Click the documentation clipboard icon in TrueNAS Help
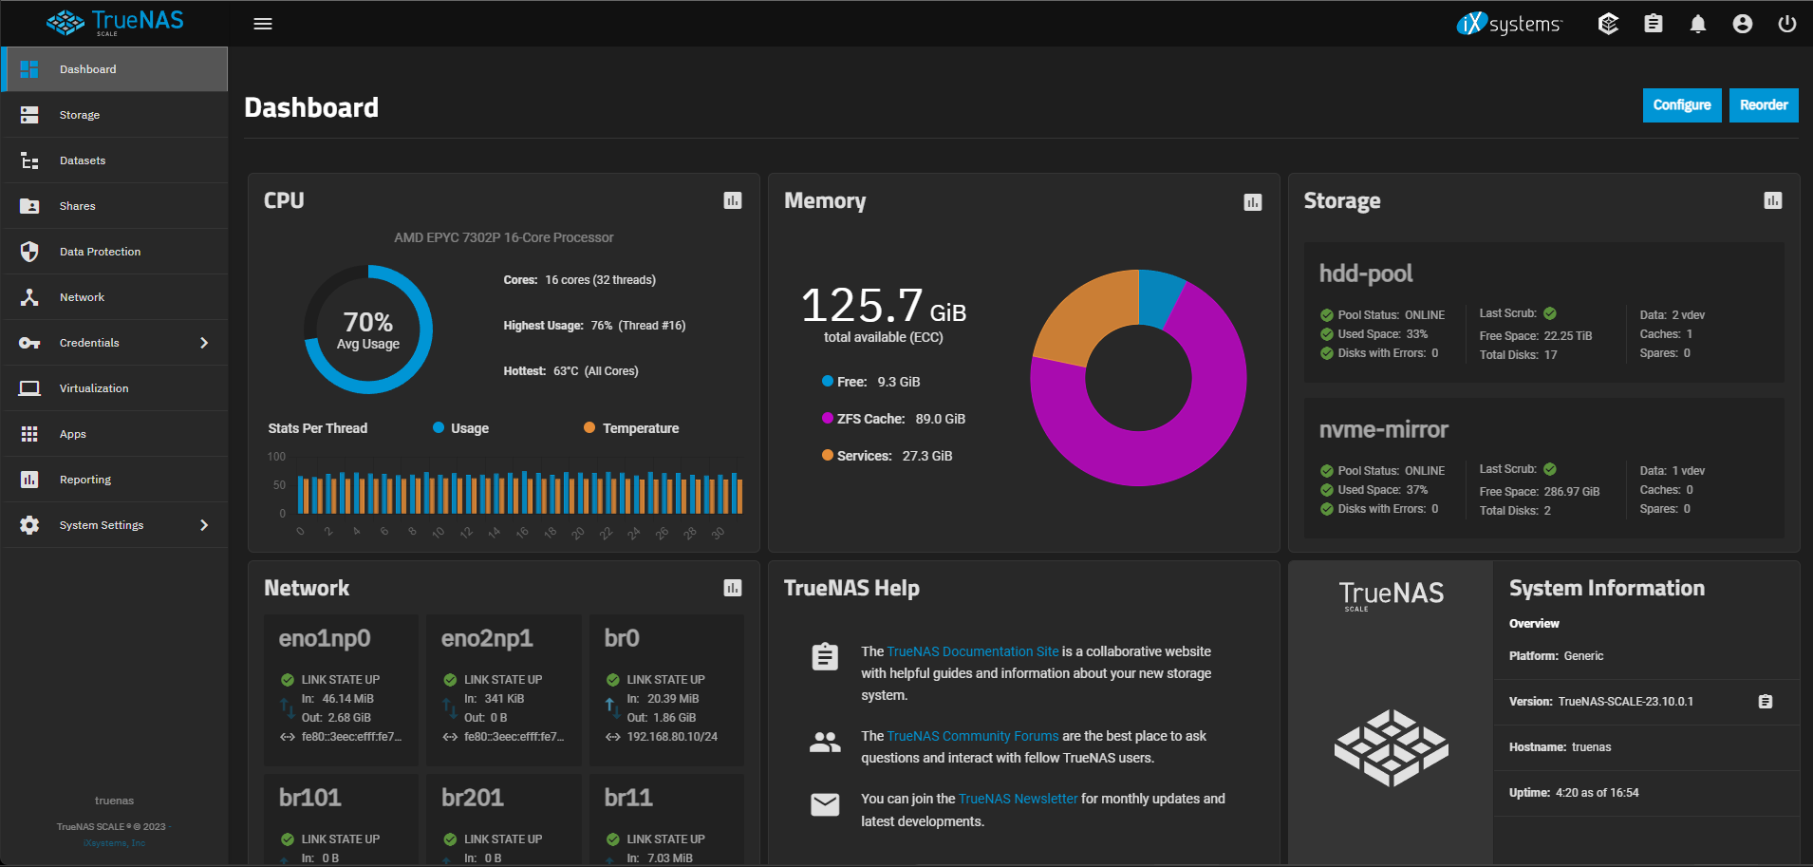The image size is (1813, 867). coord(825,656)
